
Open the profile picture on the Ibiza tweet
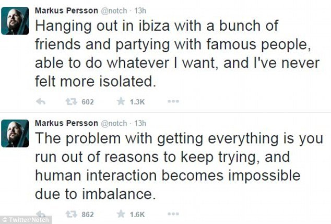coord(15,21)
